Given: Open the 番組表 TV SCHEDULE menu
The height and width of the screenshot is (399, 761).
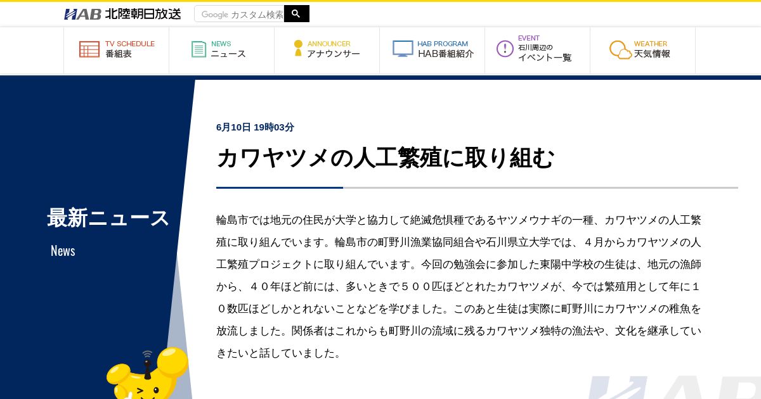Looking at the screenshot, I should click(x=117, y=50).
